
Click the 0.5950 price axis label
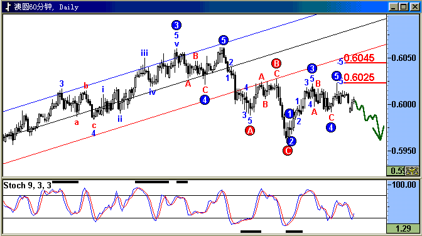404,151
